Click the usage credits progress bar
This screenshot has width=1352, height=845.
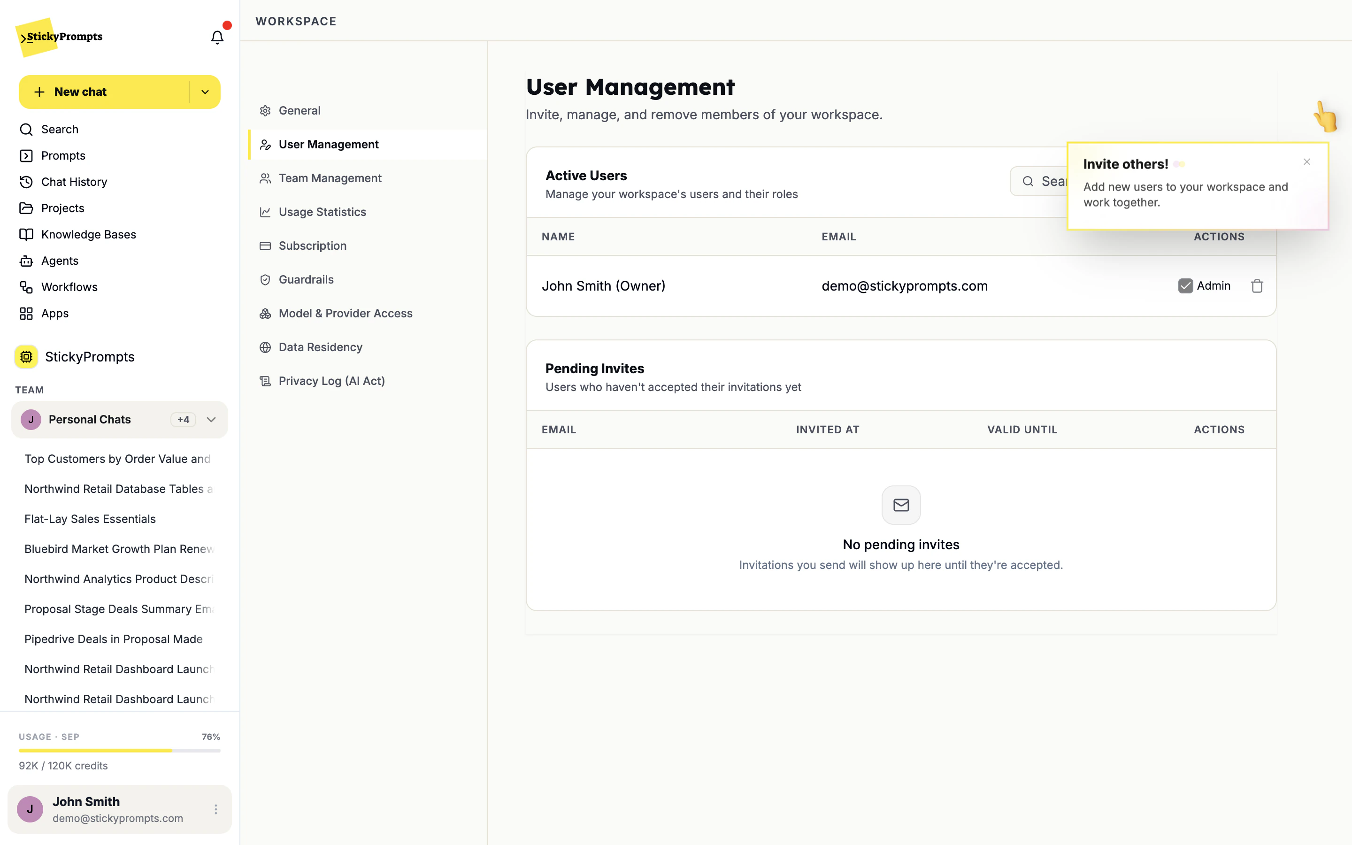tap(120, 751)
